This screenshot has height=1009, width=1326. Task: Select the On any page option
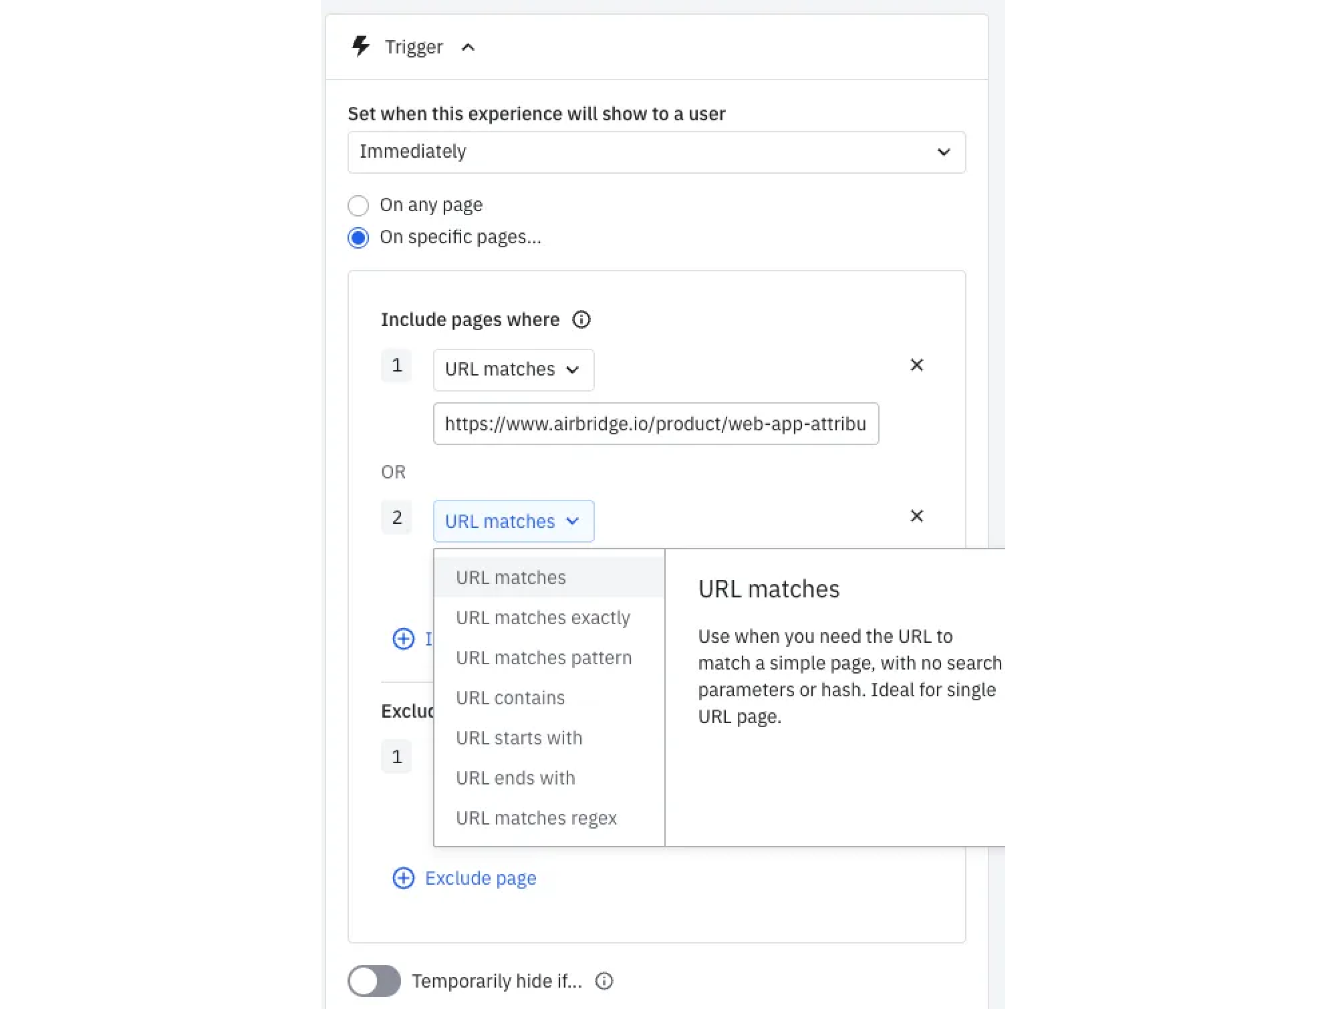click(x=358, y=205)
